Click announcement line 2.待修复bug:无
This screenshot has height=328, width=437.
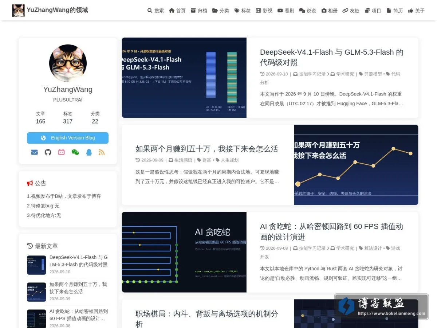43,206
